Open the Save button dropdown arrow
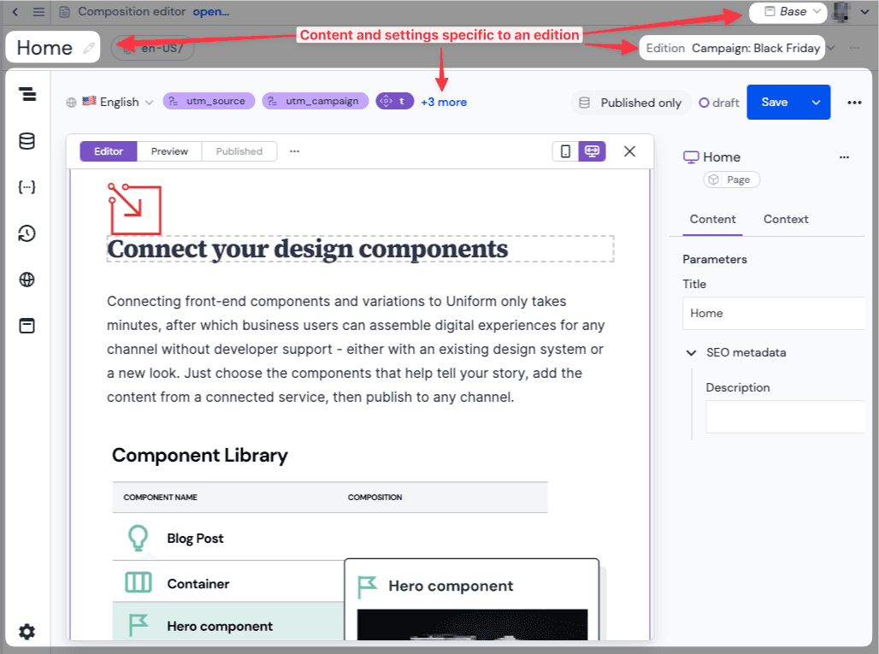The height and width of the screenshot is (654, 879). [817, 102]
